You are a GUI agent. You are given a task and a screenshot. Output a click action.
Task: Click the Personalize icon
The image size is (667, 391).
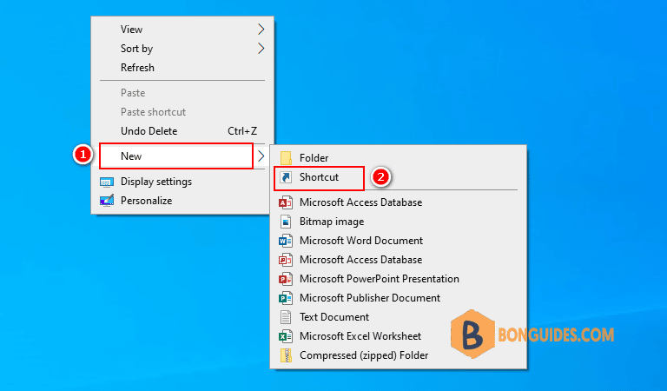tap(106, 201)
